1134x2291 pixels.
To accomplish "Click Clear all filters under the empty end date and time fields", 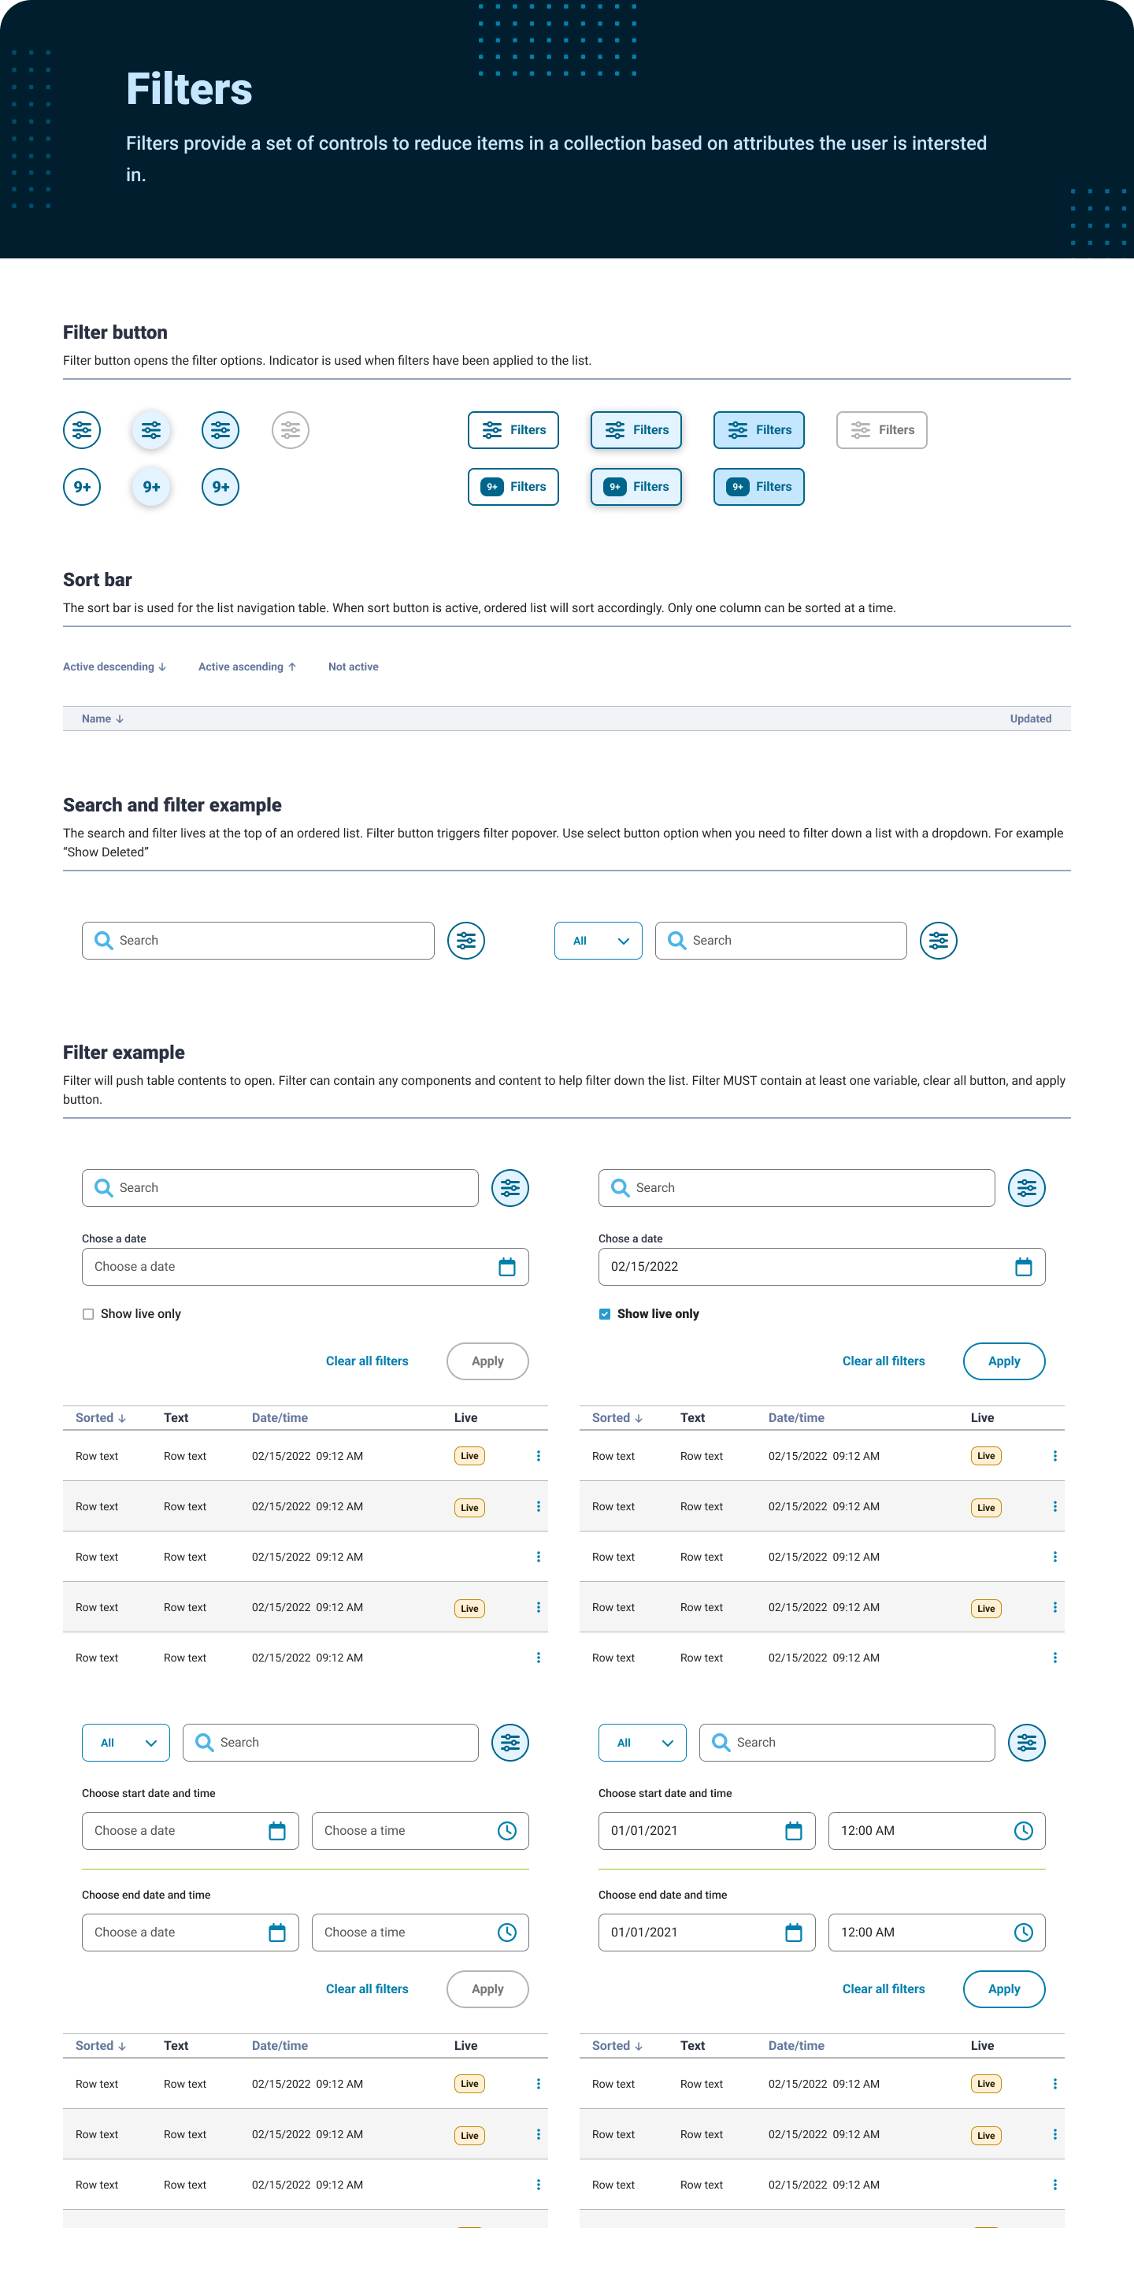I will tap(367, 1989).
